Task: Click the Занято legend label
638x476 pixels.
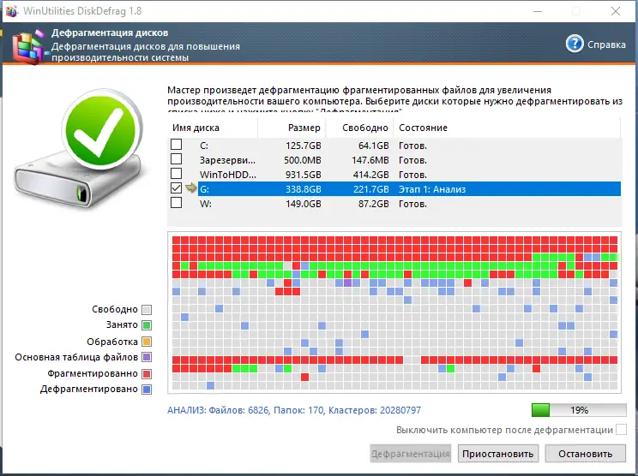Action: [x=122, y=325]
